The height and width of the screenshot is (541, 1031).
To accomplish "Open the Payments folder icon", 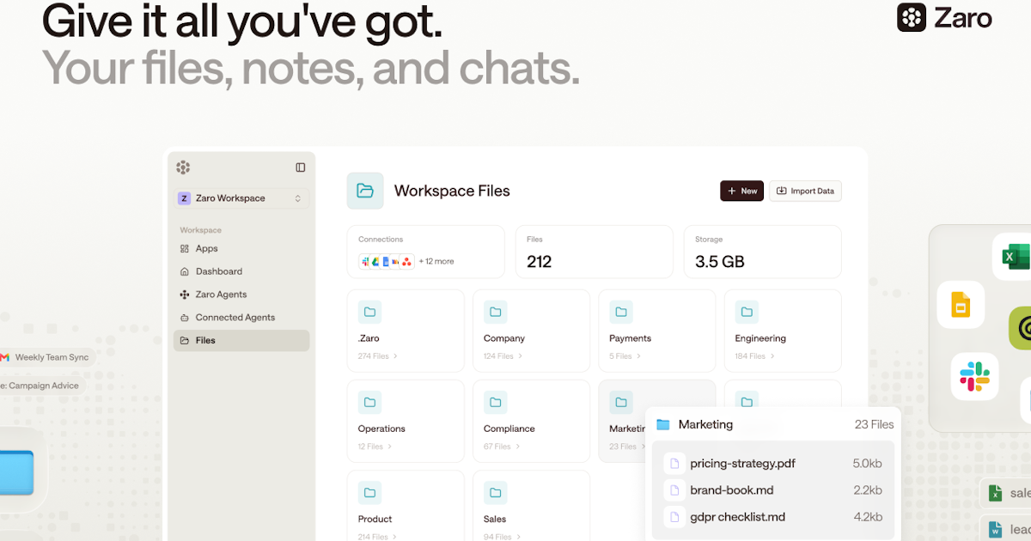I will [x=621, y=312].
